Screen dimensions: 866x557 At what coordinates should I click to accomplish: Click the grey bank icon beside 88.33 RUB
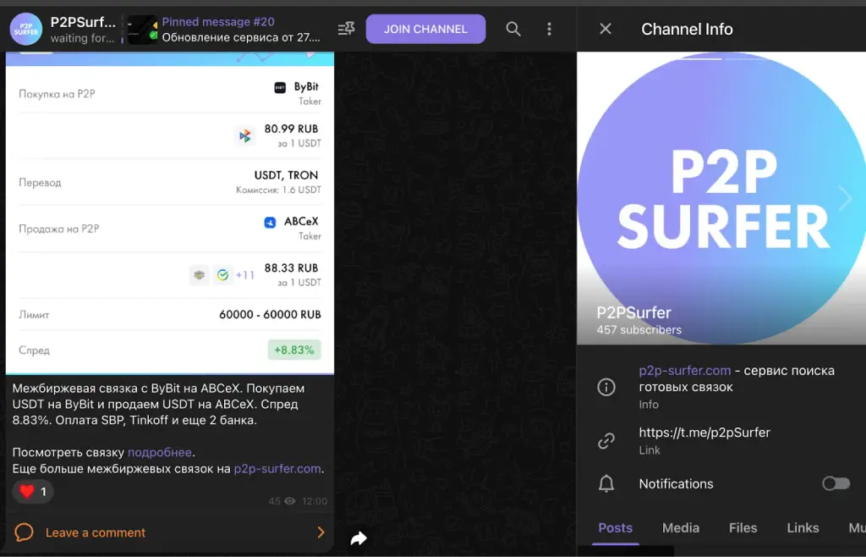pyautogui.click(x=200, y=274)
